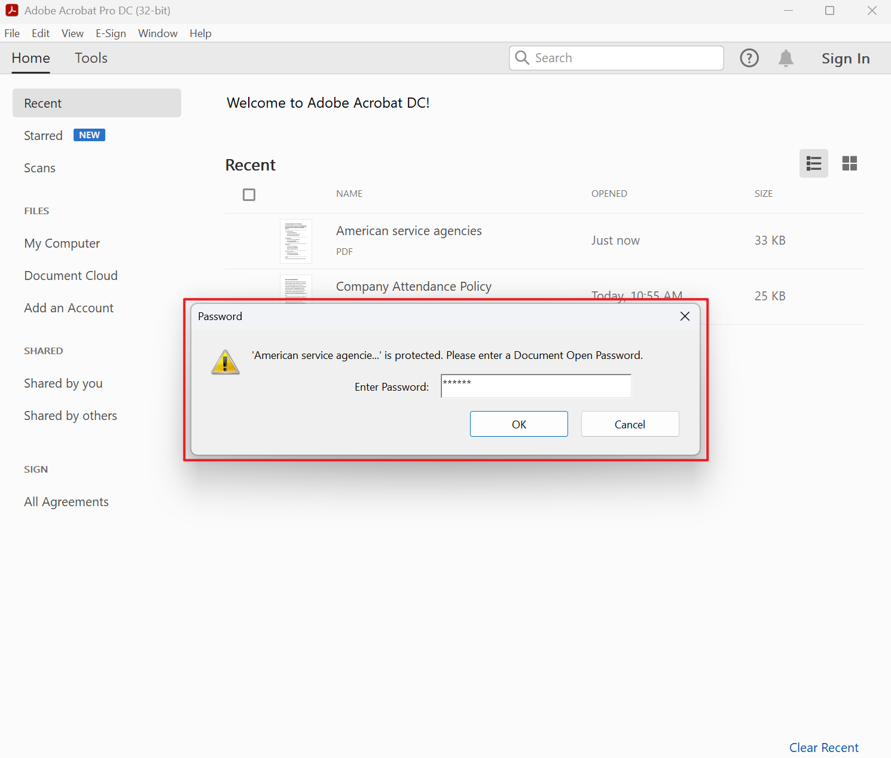Open the Help question mark icon

(x=749, y=58)
